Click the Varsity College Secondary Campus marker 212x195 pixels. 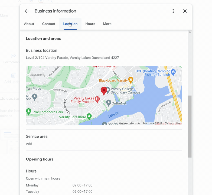(108, 90)
